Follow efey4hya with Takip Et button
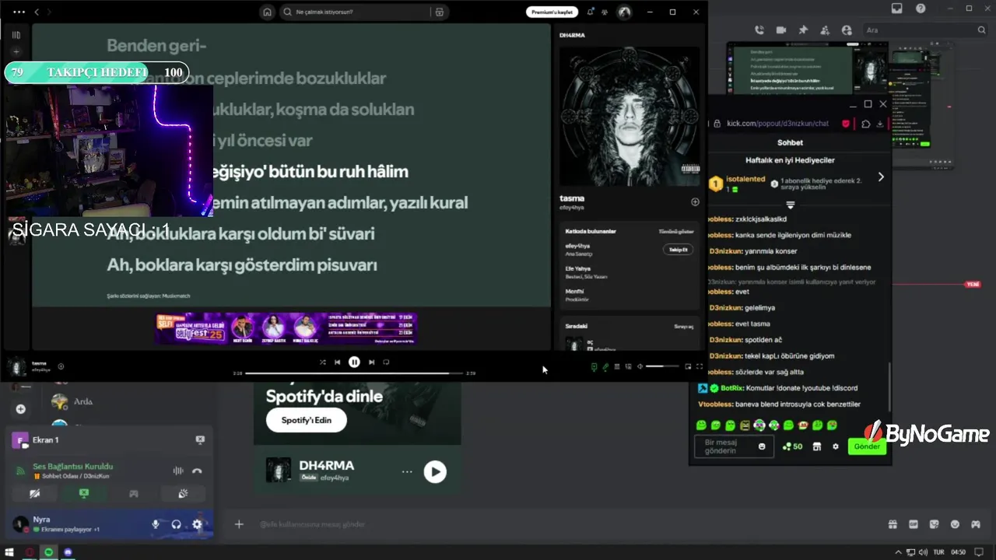The width and height of the screenshot is (996, 560). tap(678, 250)
